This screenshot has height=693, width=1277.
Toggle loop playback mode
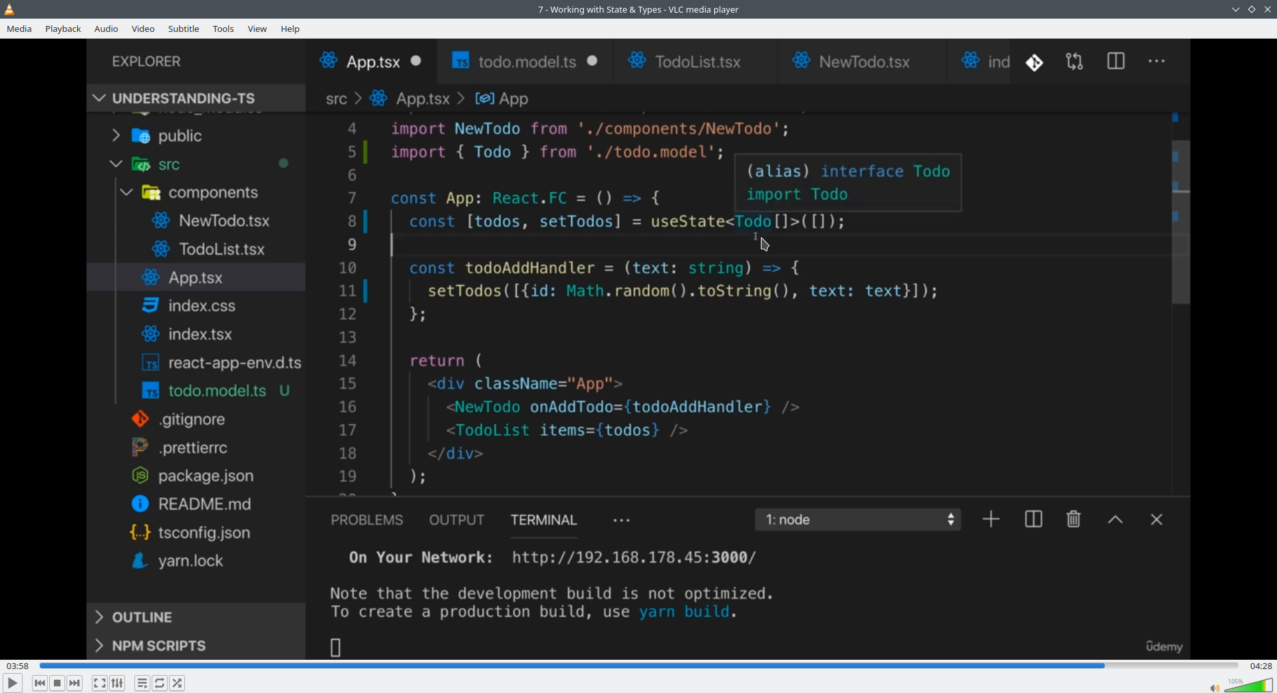tap(160, 683)
